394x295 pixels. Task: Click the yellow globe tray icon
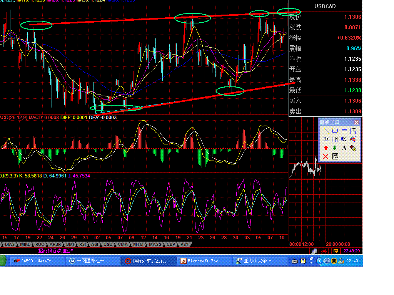pos(334,261)
